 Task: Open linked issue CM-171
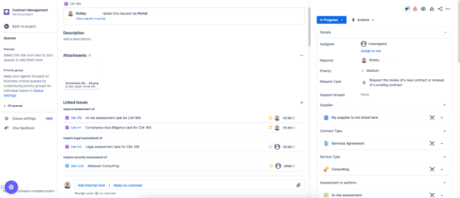(x=76, y=128)
